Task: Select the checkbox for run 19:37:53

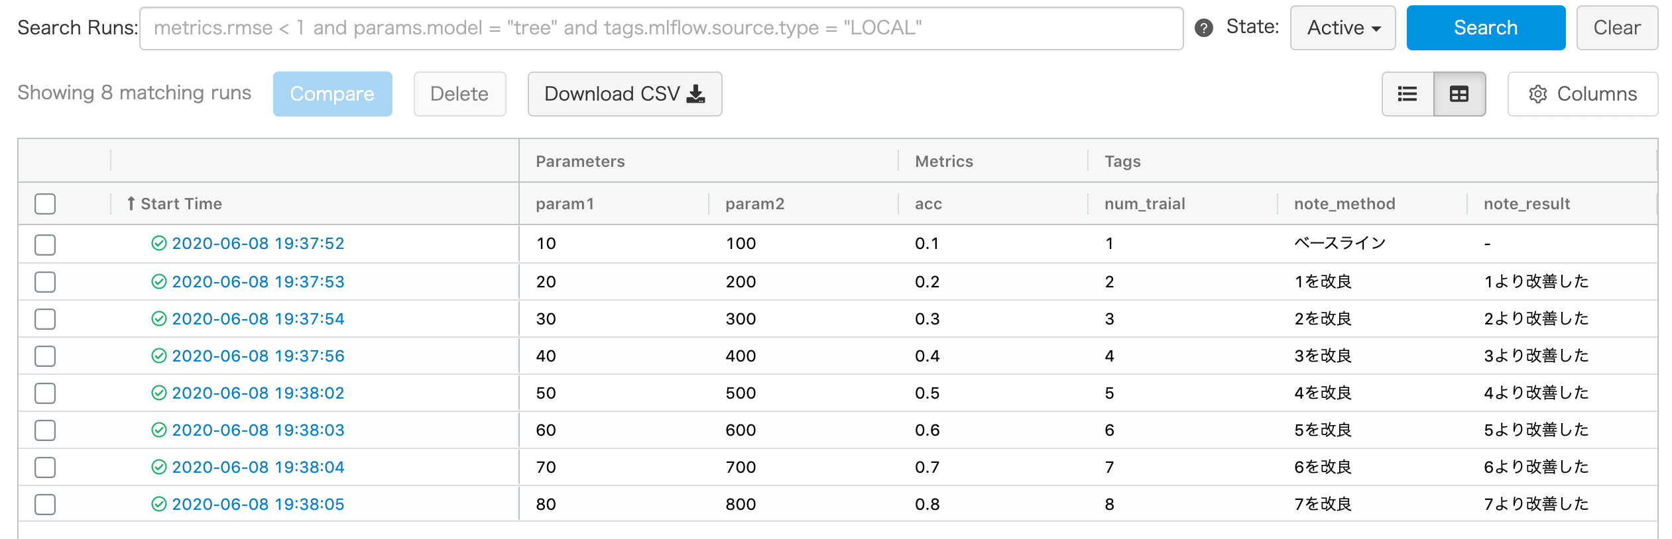Action: coord(45,282)
